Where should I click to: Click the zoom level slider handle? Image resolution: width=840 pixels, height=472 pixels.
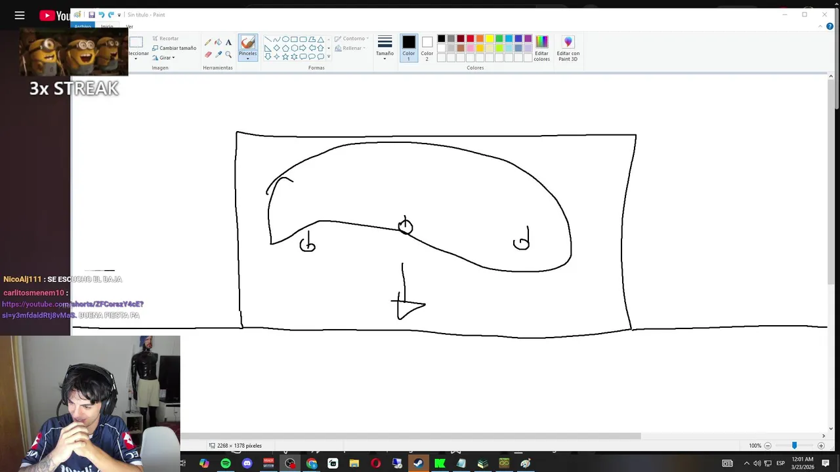pos(794,446)
